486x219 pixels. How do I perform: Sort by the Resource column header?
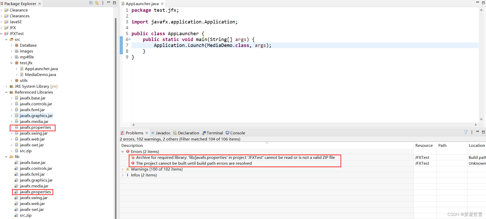point(425,145)
